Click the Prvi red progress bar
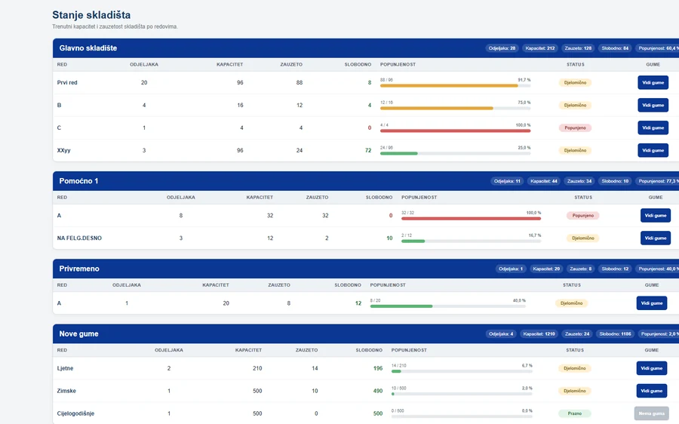679x424 pixels. [x=455, y=86]
